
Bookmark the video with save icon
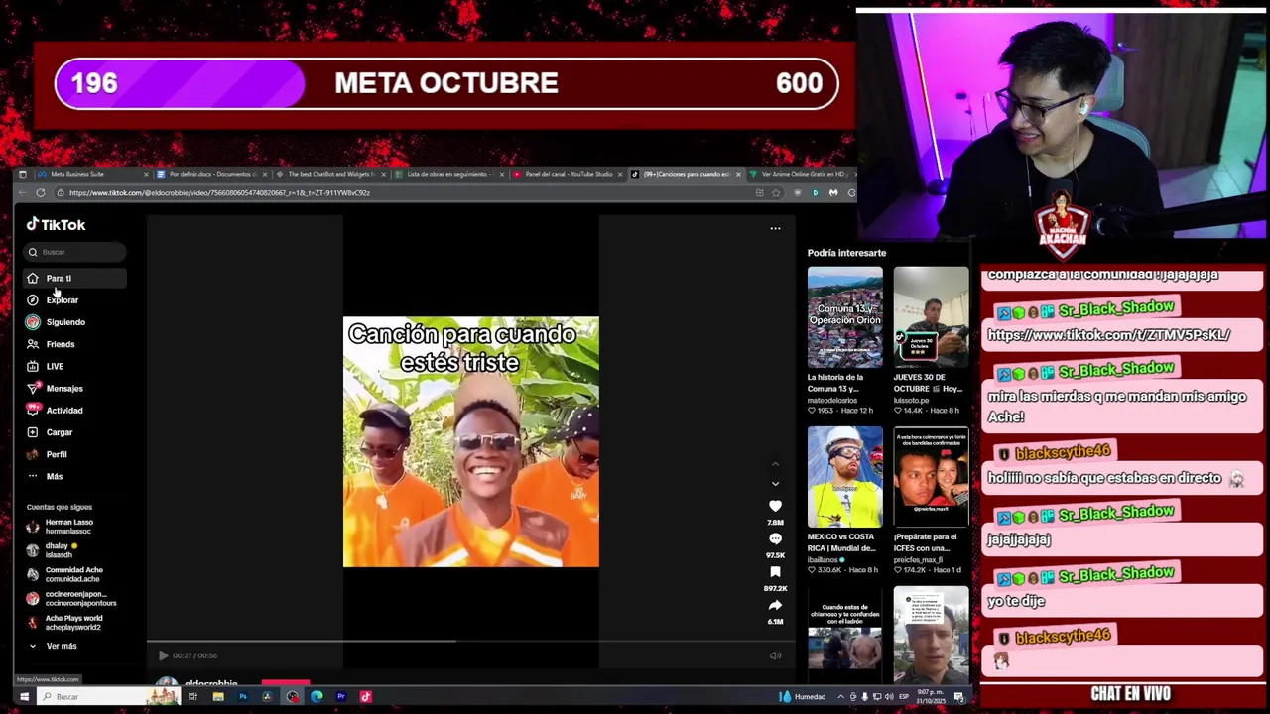[x=775, y=572]
